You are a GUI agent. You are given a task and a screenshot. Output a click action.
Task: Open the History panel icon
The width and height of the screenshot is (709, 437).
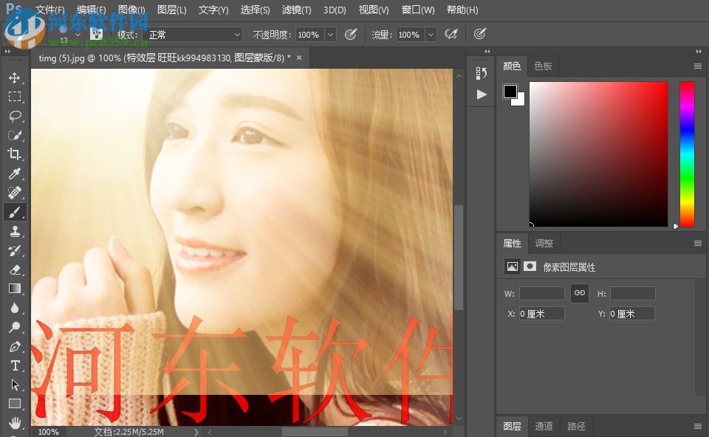(482, 73)
